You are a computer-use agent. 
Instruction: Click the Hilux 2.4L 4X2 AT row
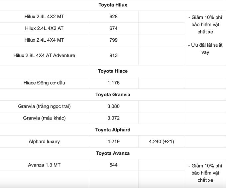click(x=44, y=28)
